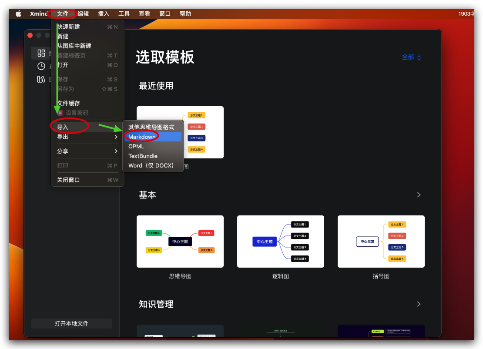Viewport: 483px width, 349px height.
Task: Click the library books sidebar icon
Action: coord(41,79)
